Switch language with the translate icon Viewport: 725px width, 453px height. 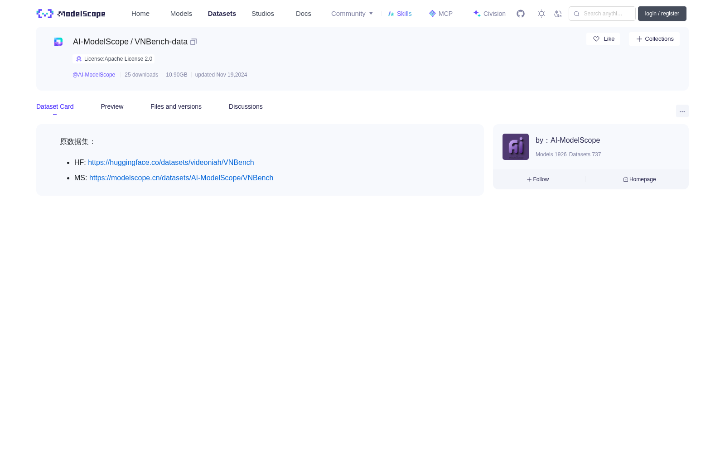coord(558,14)
